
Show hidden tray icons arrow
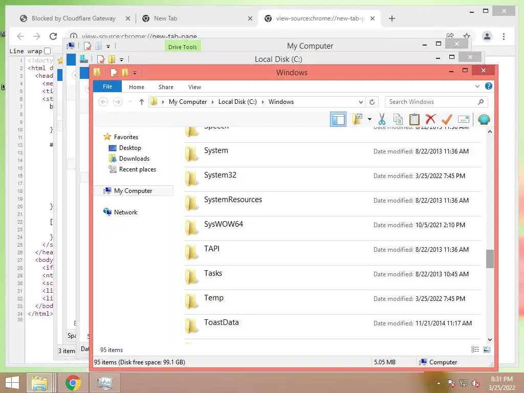(439, 383)
